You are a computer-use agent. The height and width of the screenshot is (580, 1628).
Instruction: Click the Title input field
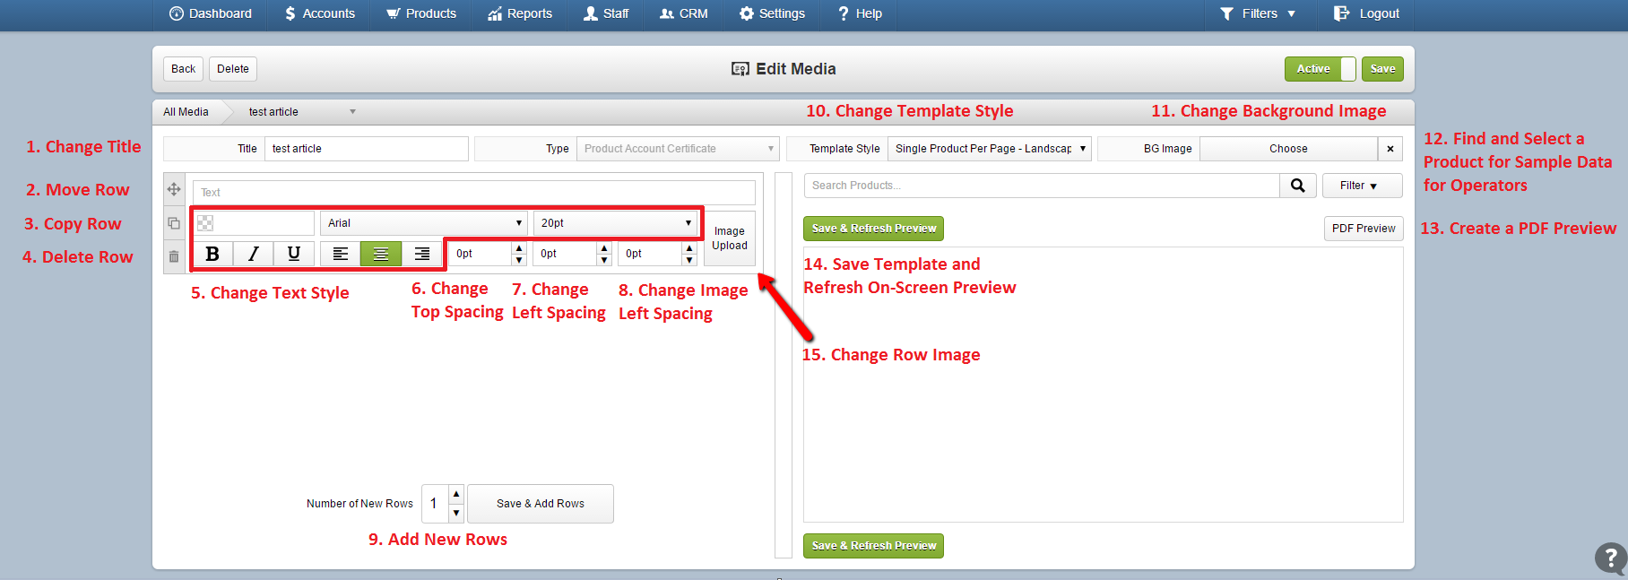point(366,149)
